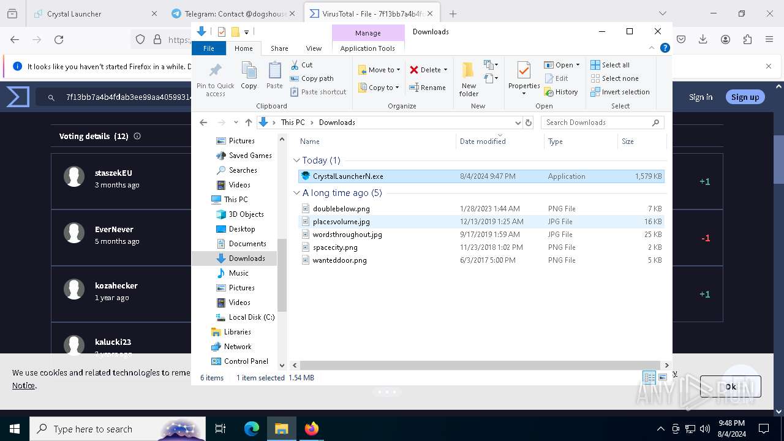Click the Manage contextual tab
The image size is (784, 441).
click(367, 33)
